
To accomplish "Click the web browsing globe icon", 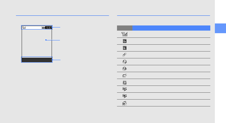I will [125, 61].
